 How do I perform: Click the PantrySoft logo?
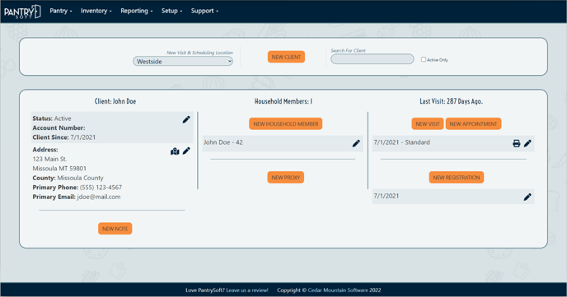(22, 12)
